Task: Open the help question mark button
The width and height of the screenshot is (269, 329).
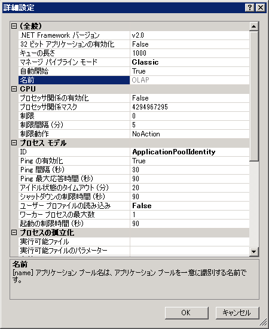Action: click(x=250, y=8)
